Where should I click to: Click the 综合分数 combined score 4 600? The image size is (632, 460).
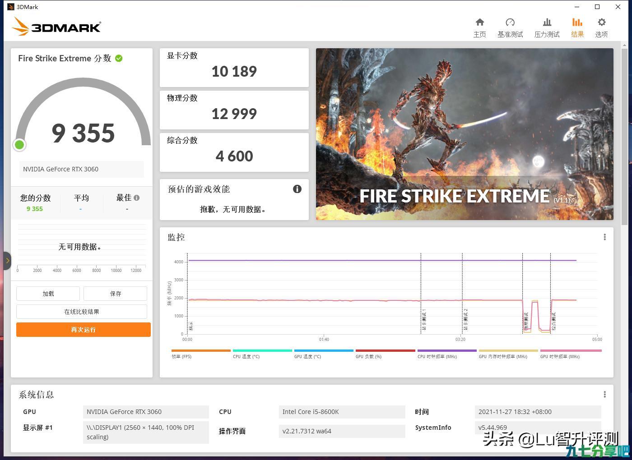pyautogui.click(x=234, y=156)
